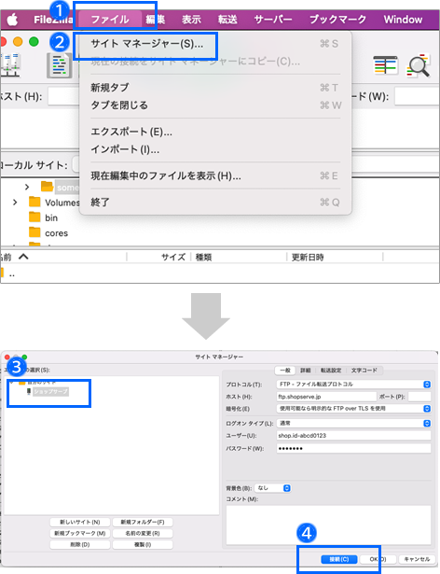Switch to the 文字コード tab
The width and height of the screenshot is (440, 574).
[x=364, y=371]
